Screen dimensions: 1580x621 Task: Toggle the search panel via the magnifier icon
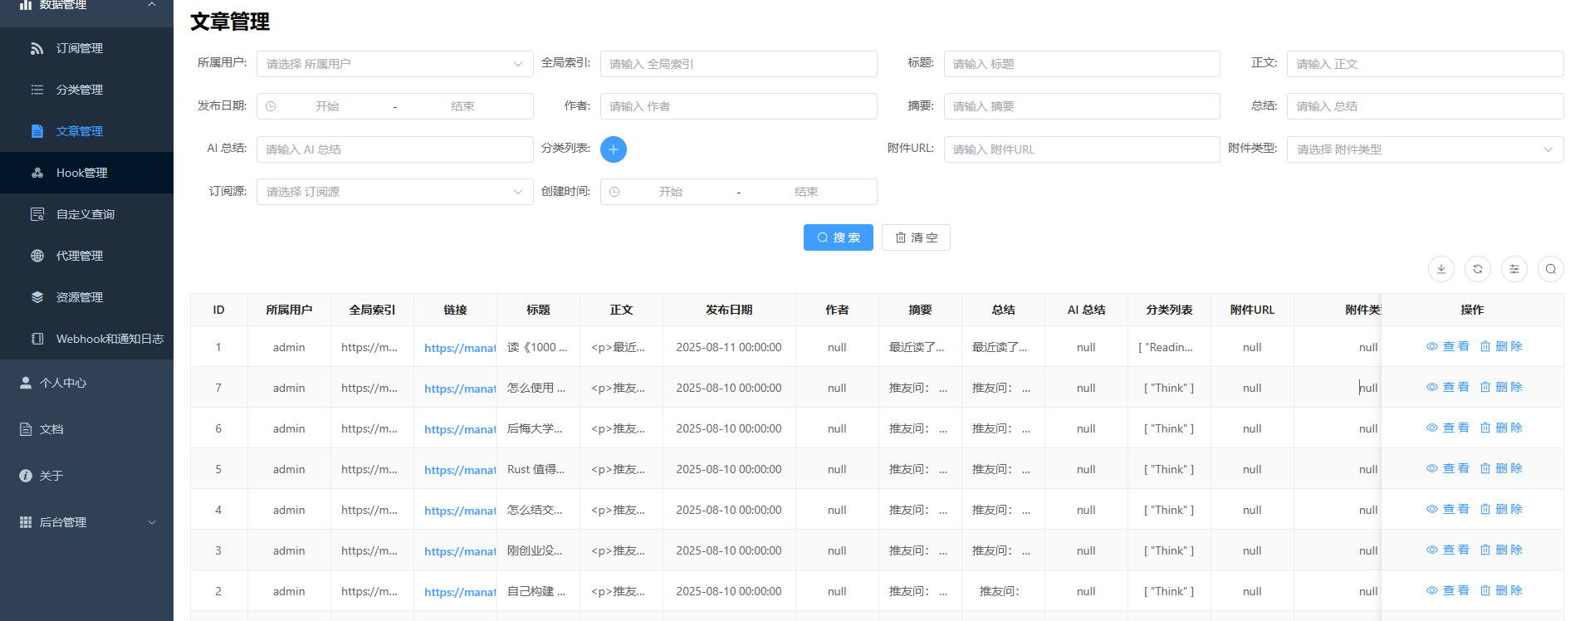1551,269
